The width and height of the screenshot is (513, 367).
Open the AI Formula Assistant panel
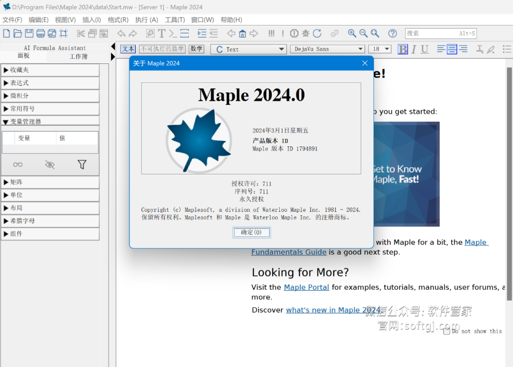click(x=55, y=48)
